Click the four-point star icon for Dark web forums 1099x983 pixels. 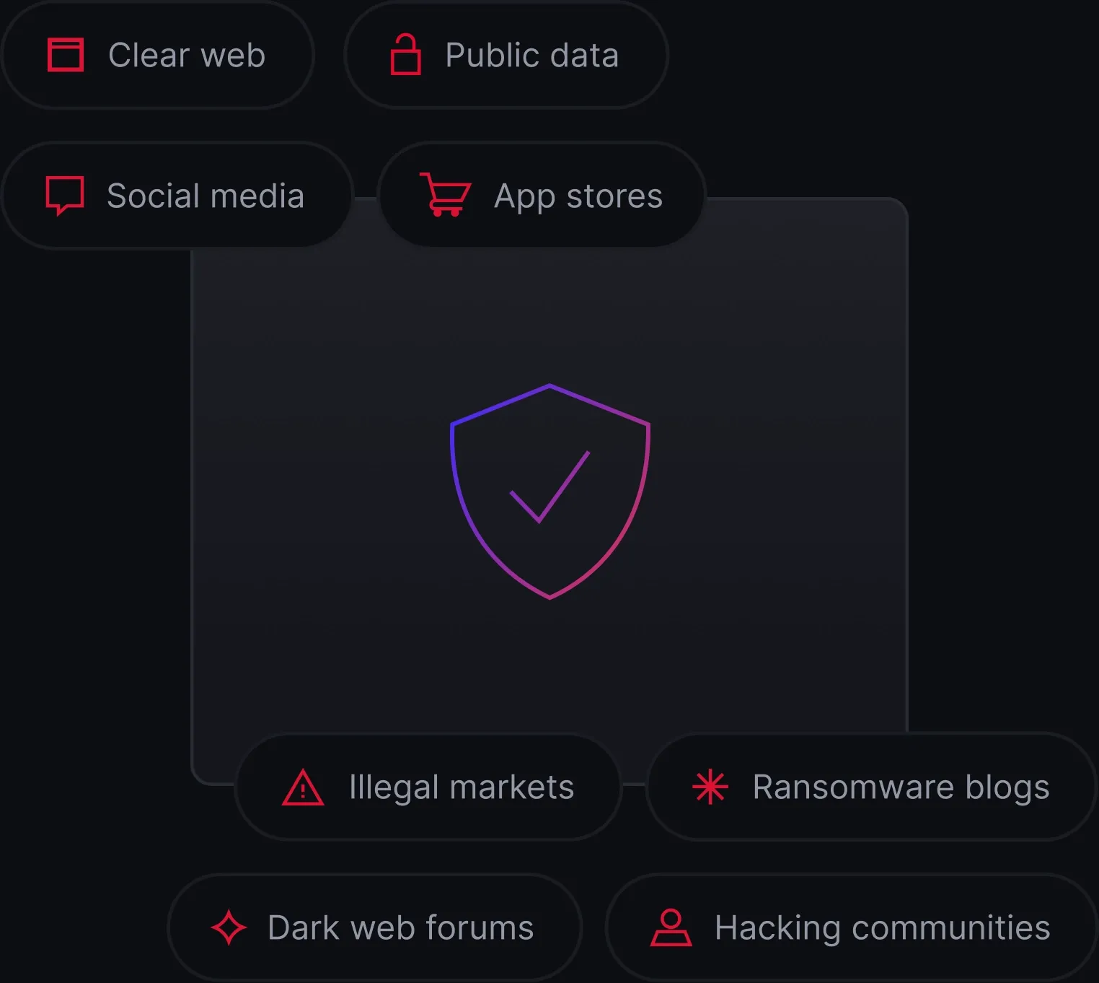pos(229,927)
